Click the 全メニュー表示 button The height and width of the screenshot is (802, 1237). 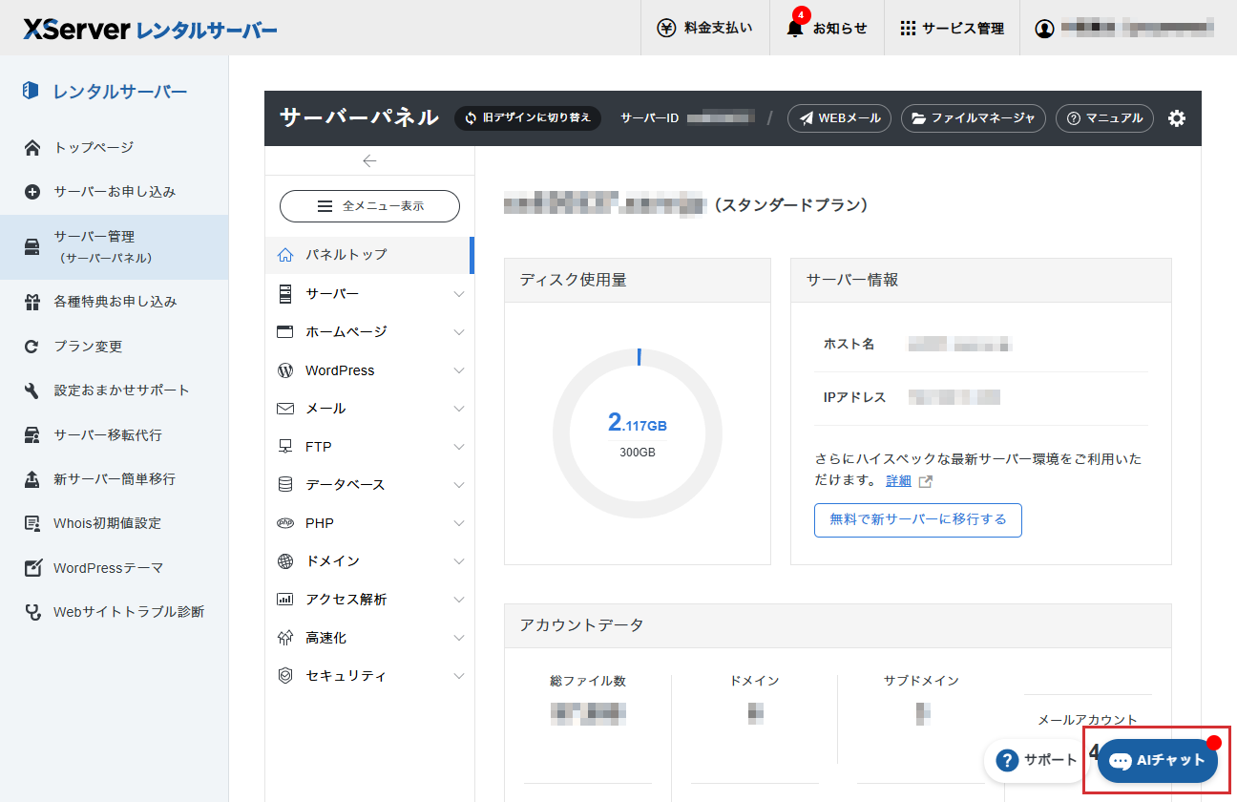tap(369, 205)
